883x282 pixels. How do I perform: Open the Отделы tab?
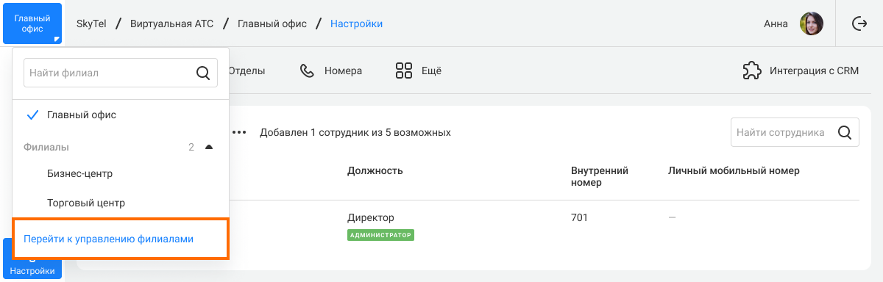pyautogui.click(x=247, y=71)
